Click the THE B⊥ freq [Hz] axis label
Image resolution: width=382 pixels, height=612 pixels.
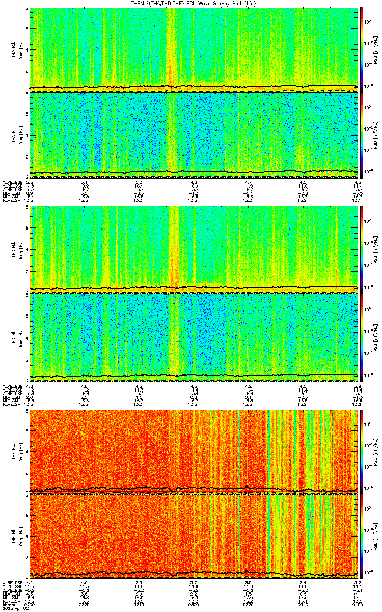pyautogui.click(x=21, y=451)
